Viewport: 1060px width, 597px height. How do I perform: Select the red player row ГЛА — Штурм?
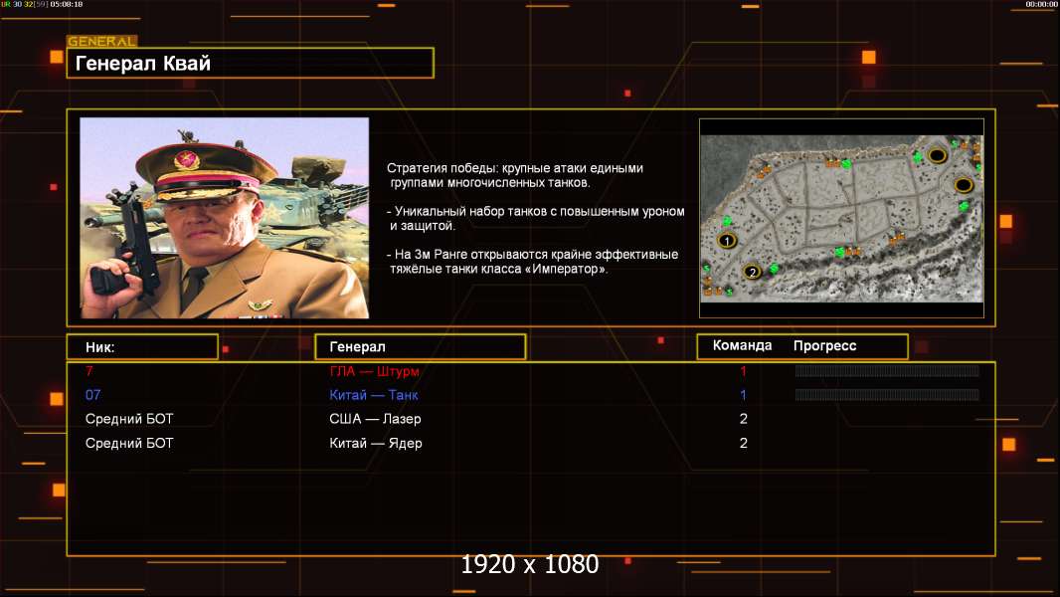[374, 371]
